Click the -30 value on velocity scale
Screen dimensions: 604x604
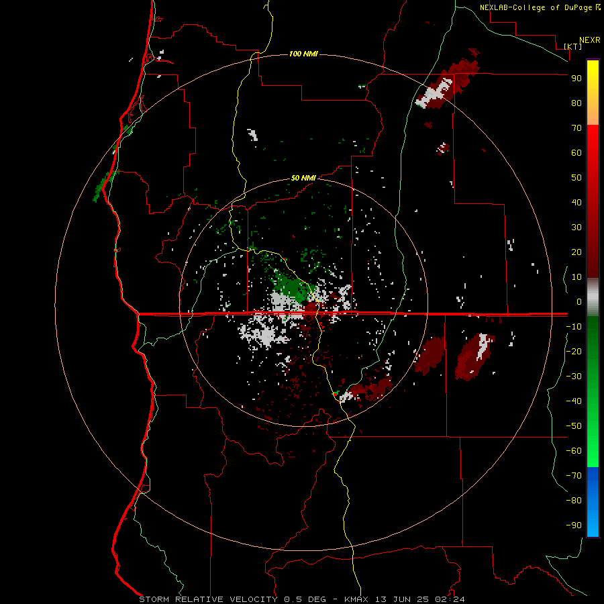(574, 376)
